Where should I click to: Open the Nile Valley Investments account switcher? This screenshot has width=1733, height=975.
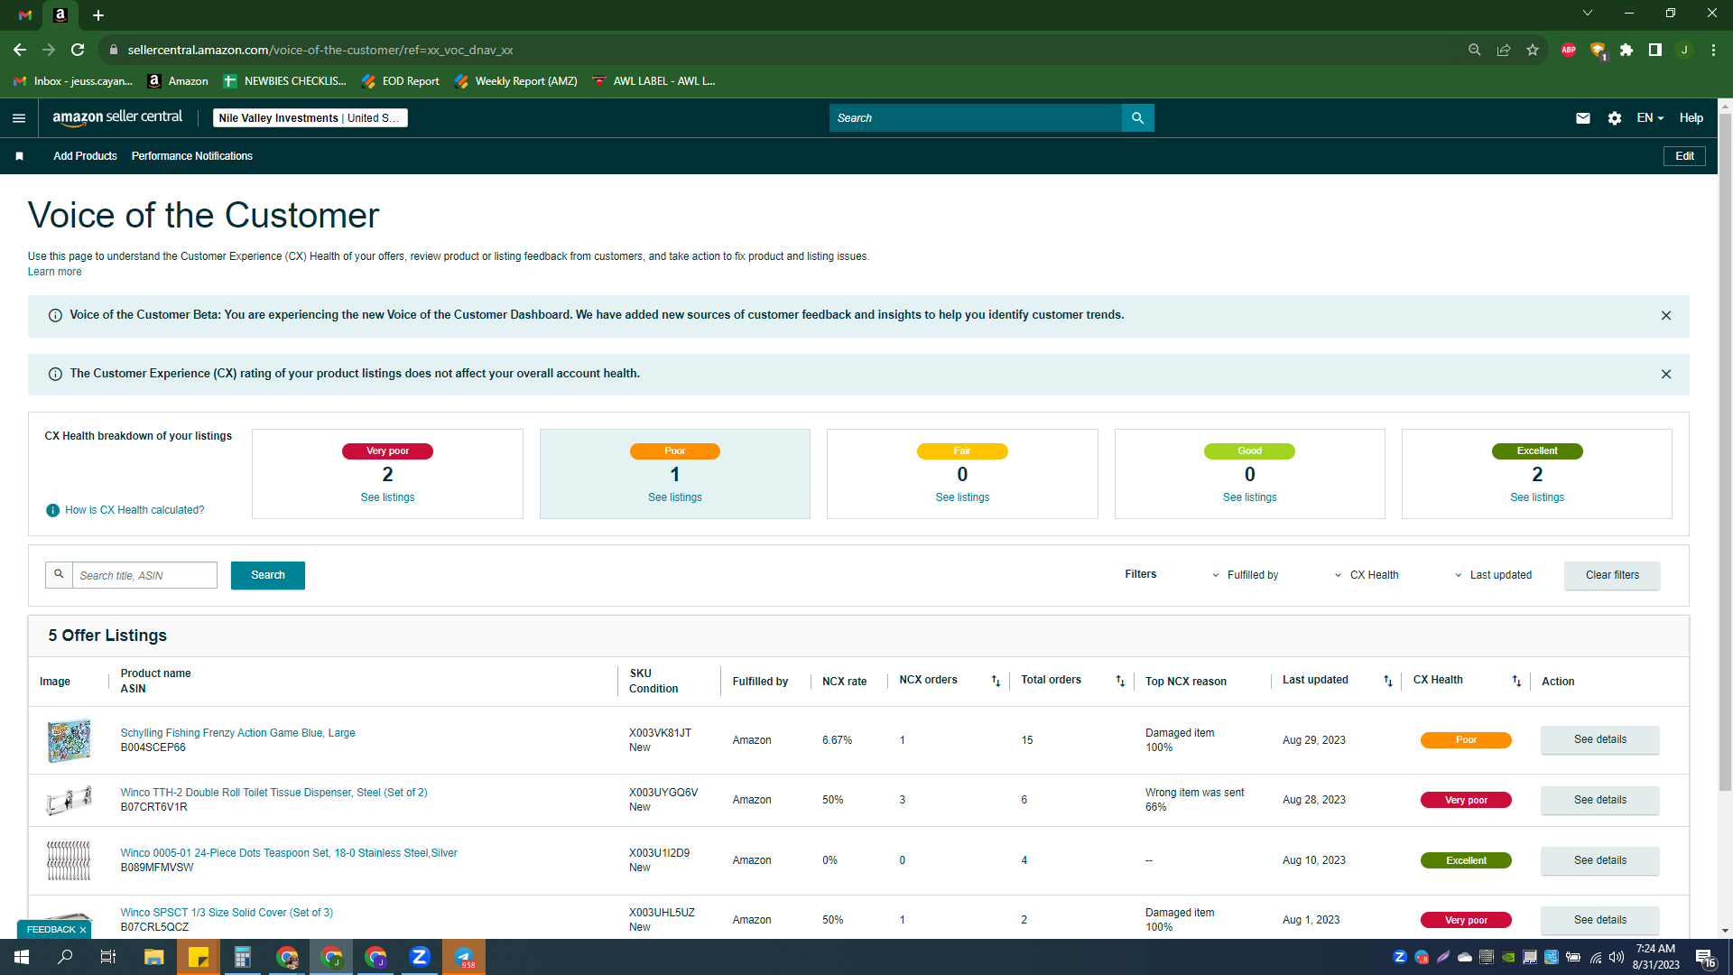pyautogui.click(x=310, y=118)
